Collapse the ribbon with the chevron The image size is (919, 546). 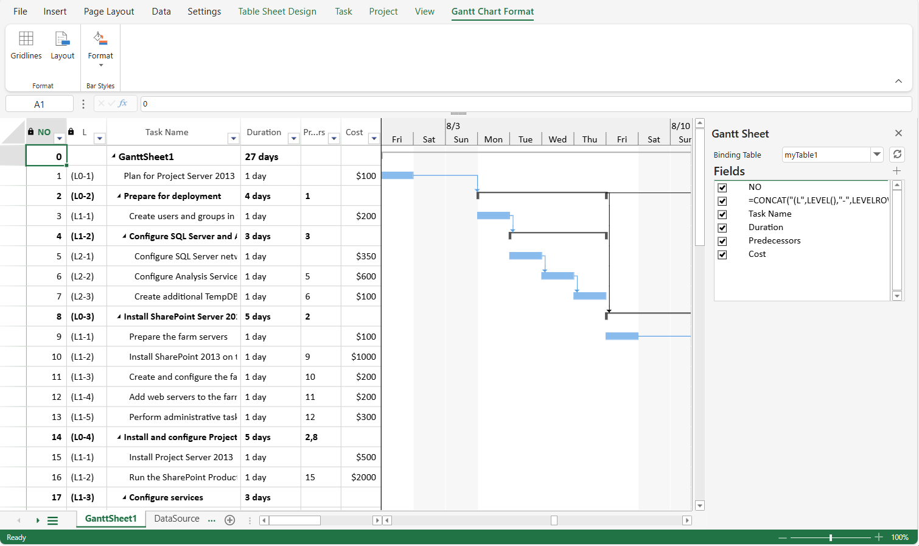click(898, 81)
